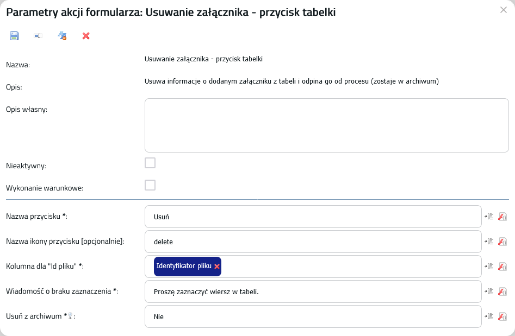Click the Kolumna dla Id pliku selection field
Viewport: 515px width, 336px height.
[313, 267]
